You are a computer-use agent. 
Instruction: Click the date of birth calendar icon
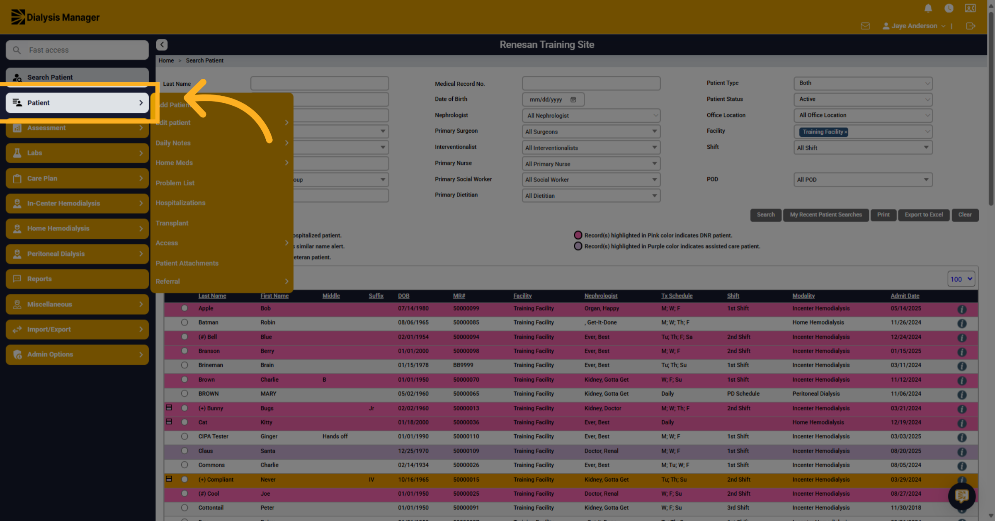[573, 99]
